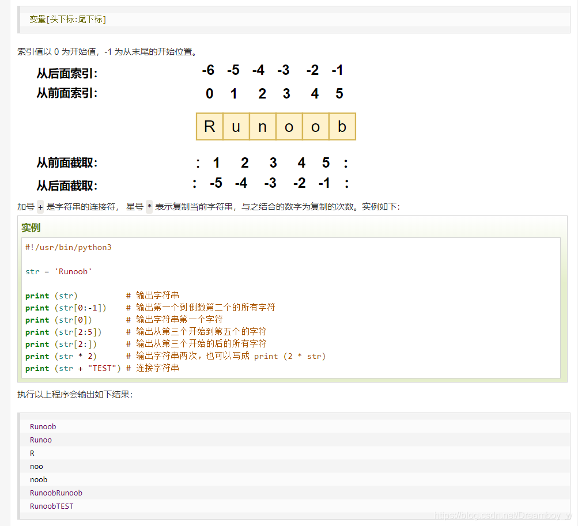Click the code line 'print (str[0])'
The image size is (578, 526).
click(58, 320)
